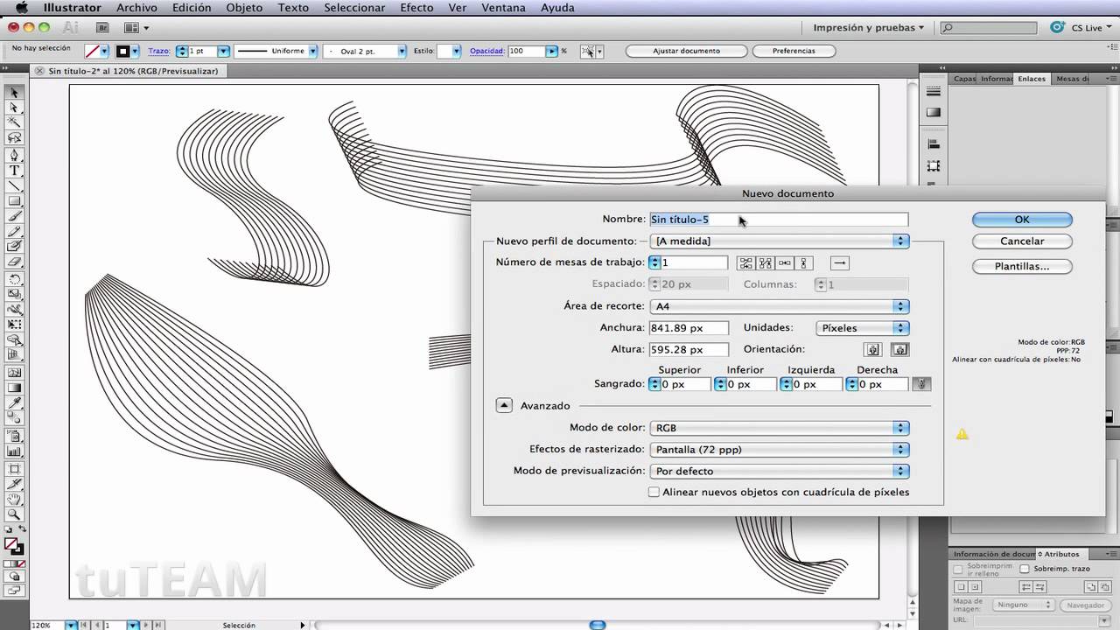Screen dimensions: 1120x630
Task: Select the Rectangle tool
Action: pyautogui.click(x=14, y=201)
